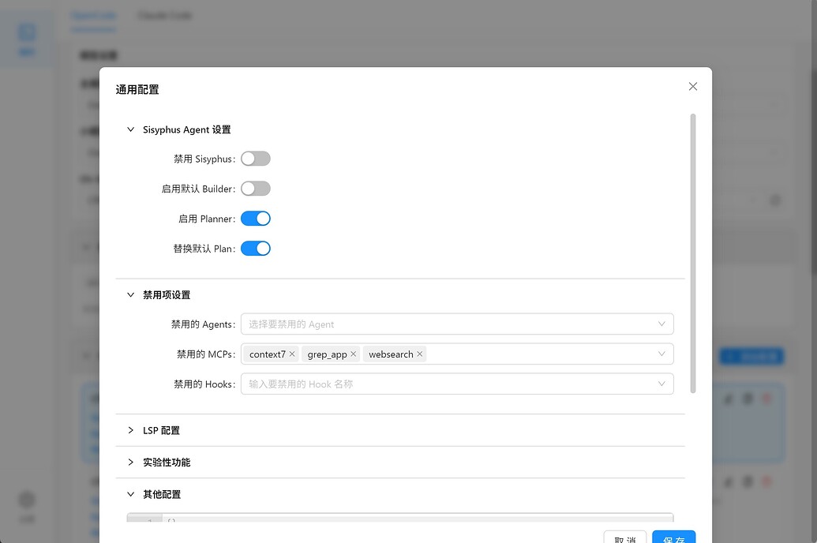Screen dimensions: 817x543
Task: Remove the grep_app tag
Action: tap(354, 354)
